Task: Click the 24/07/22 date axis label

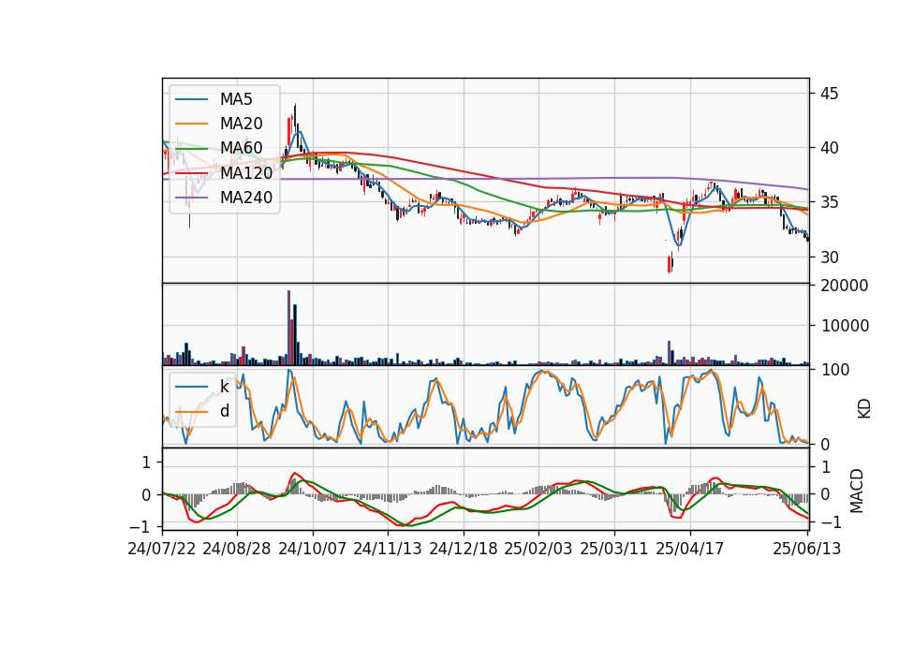Action: coord(162,549)
